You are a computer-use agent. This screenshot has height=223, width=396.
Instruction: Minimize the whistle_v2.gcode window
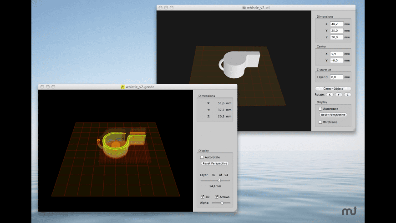coord(48,86)
